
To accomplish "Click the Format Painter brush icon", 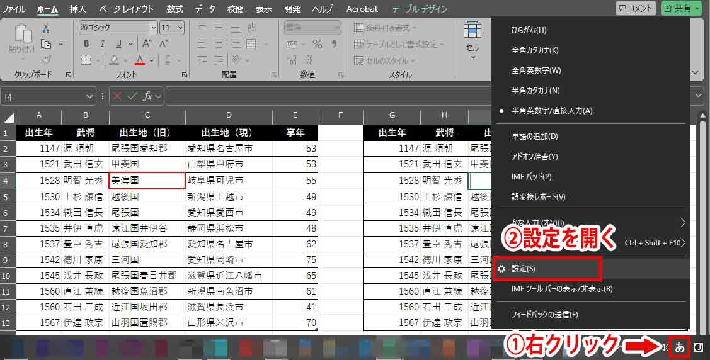I will (x=46, y=60).
